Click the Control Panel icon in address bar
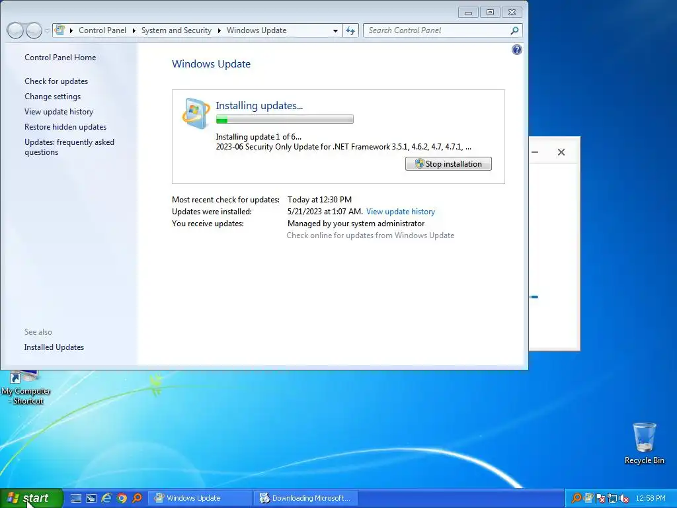This screenshot has height=508, width=677. pyautogui.click(x=60, y=30)
